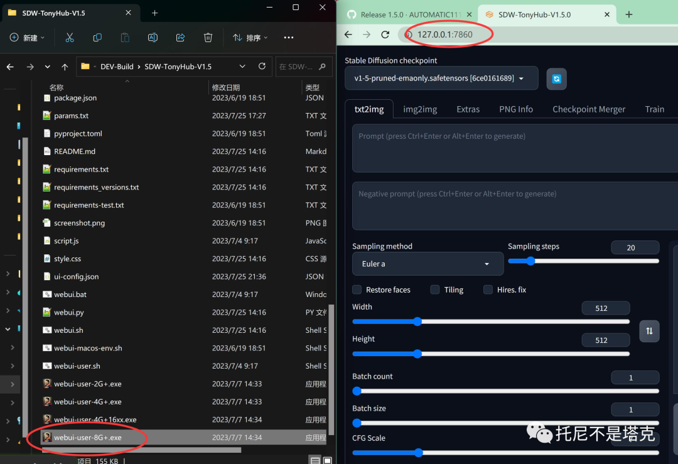Click the Copy icon in Explorer toolbar

97,38
